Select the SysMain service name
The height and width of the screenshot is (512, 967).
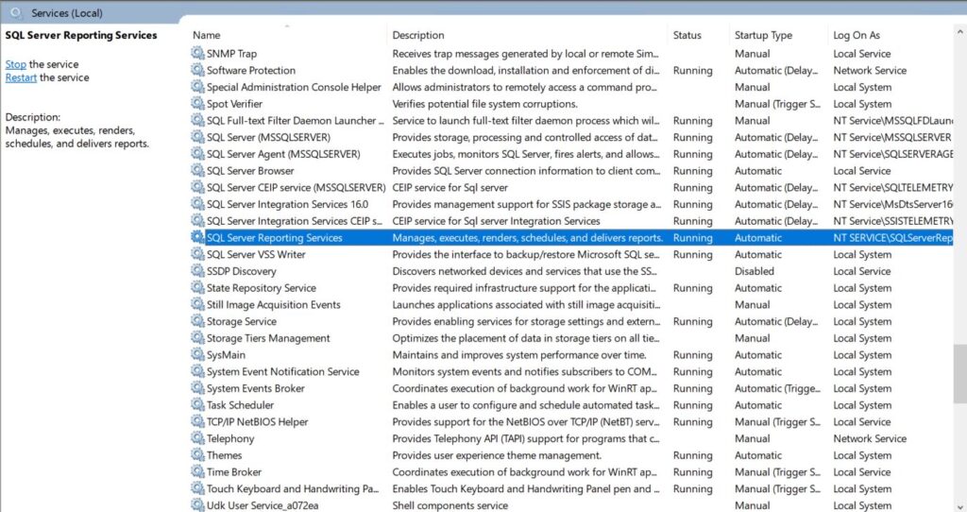[x=226, y=354]
